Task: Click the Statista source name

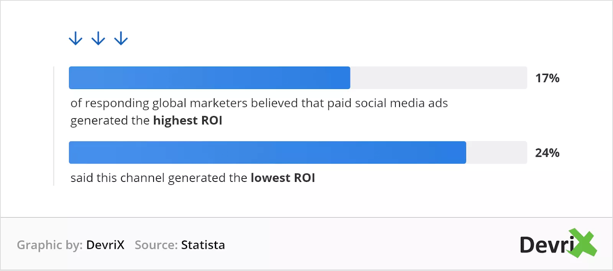Action: coord(203,245)
